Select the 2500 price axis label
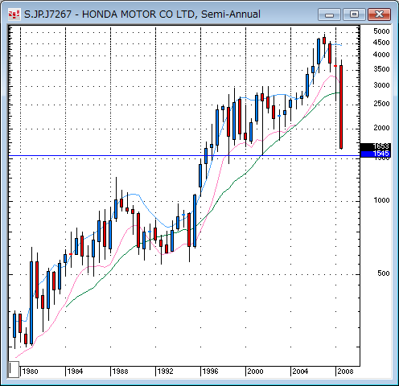399x386 pixels. click(x=381, y=104)
